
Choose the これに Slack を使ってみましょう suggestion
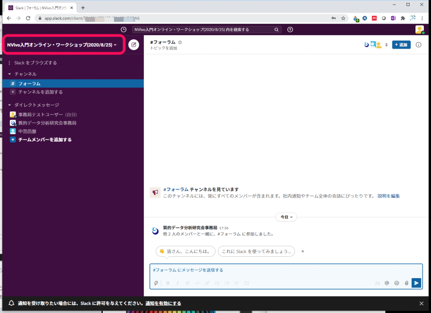coord(256,251)
